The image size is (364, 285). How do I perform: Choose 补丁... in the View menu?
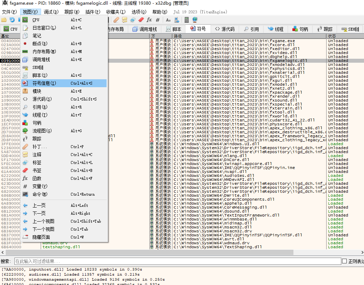pos(64,147)
